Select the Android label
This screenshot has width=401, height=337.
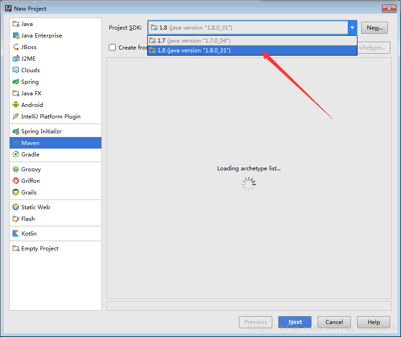(32, 105)
